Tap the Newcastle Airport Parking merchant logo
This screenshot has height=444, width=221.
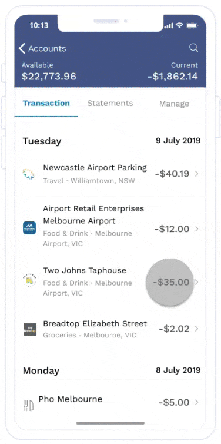click(29, 174)
